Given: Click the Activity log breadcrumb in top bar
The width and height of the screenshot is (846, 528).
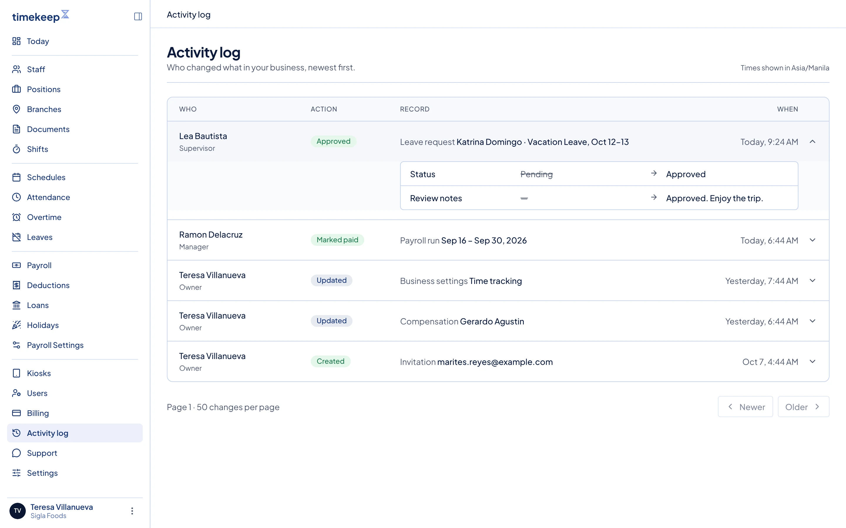Looking at the screenshot, I should coord(188,15).
